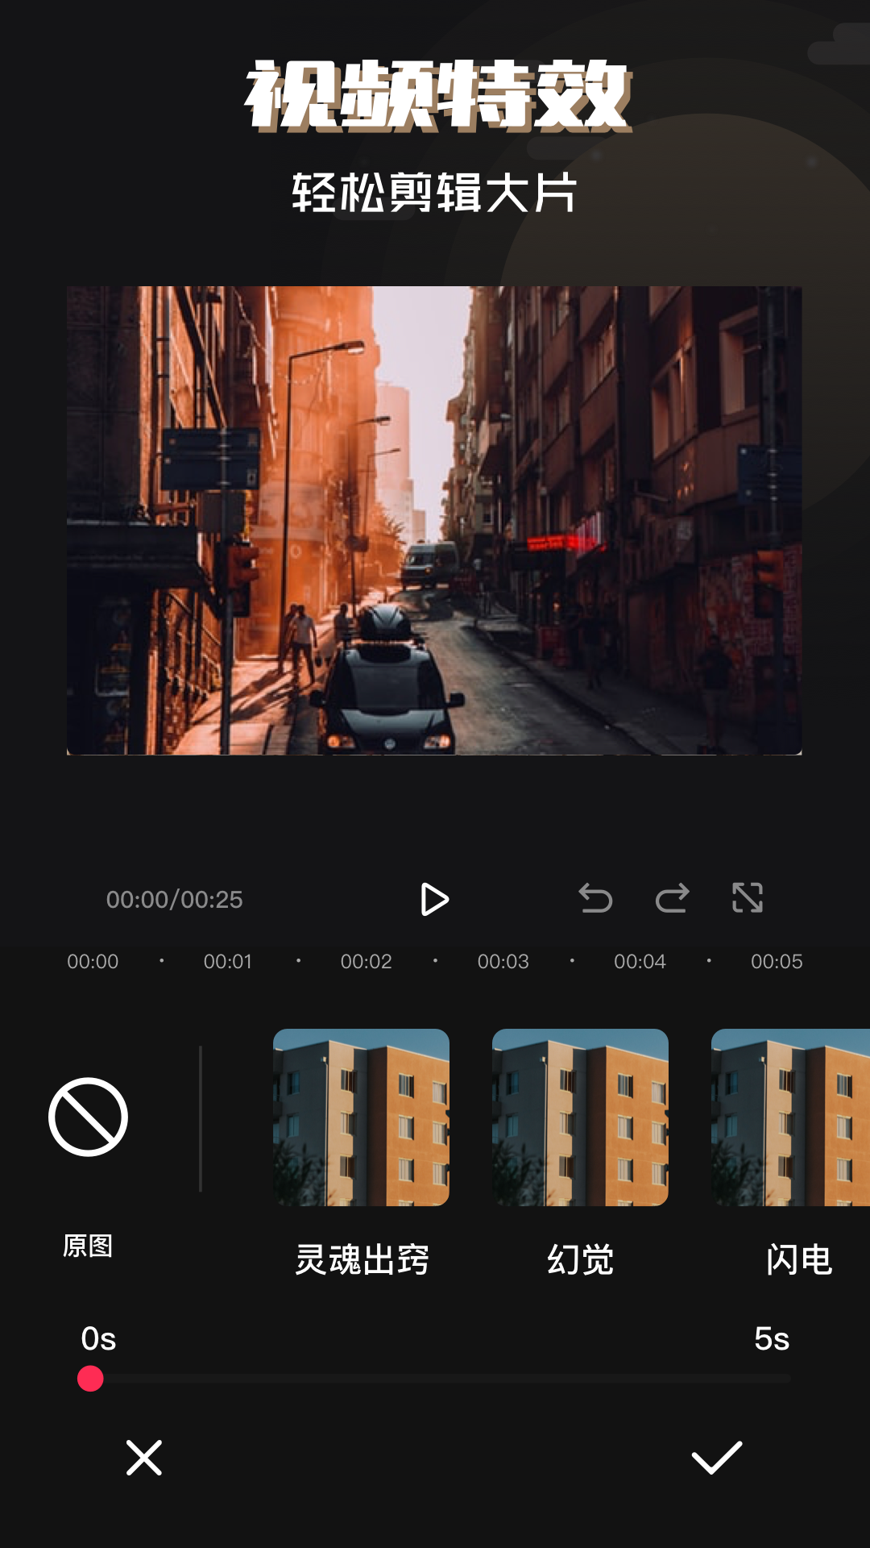
Task: Cancel effects with the X icon
Action: pos(144,1458)
